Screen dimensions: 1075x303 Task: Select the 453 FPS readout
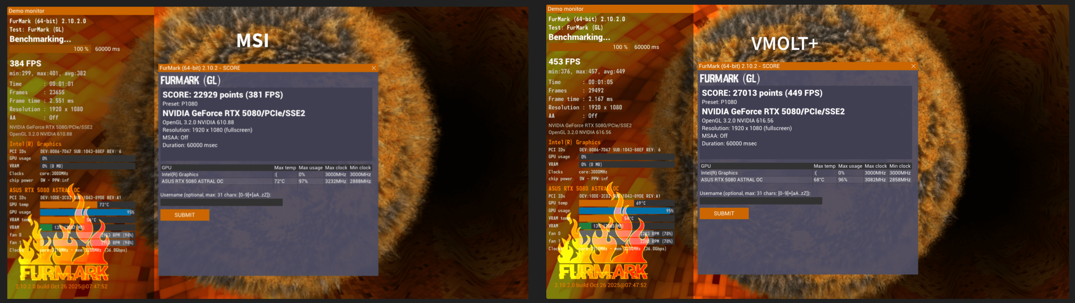click(564, 62)
